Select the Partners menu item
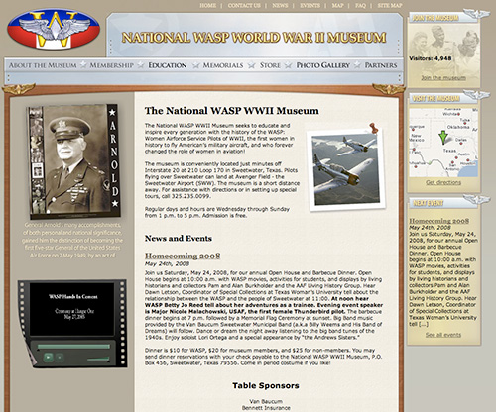This screenshot has height=412, width=496. (381, 65)
